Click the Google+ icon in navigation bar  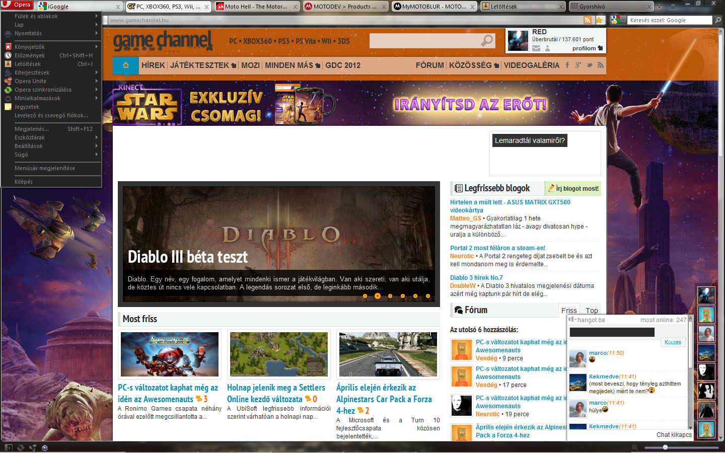click(578, 65)
